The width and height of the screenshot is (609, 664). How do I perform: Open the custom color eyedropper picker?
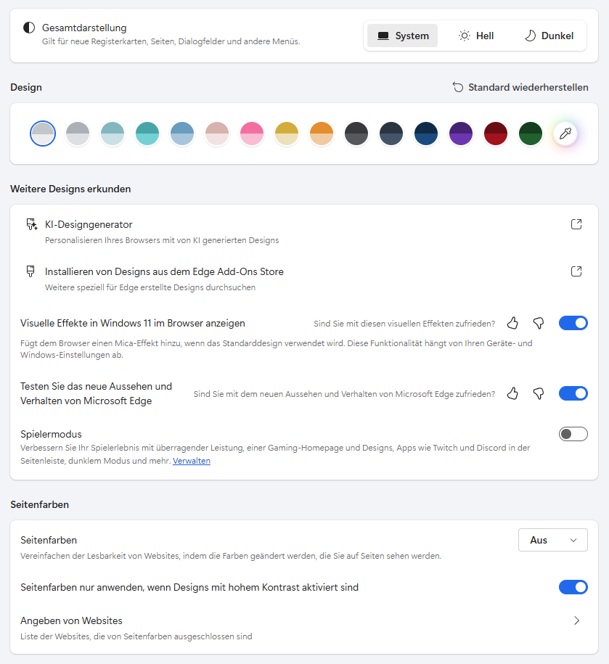point(565,134)
